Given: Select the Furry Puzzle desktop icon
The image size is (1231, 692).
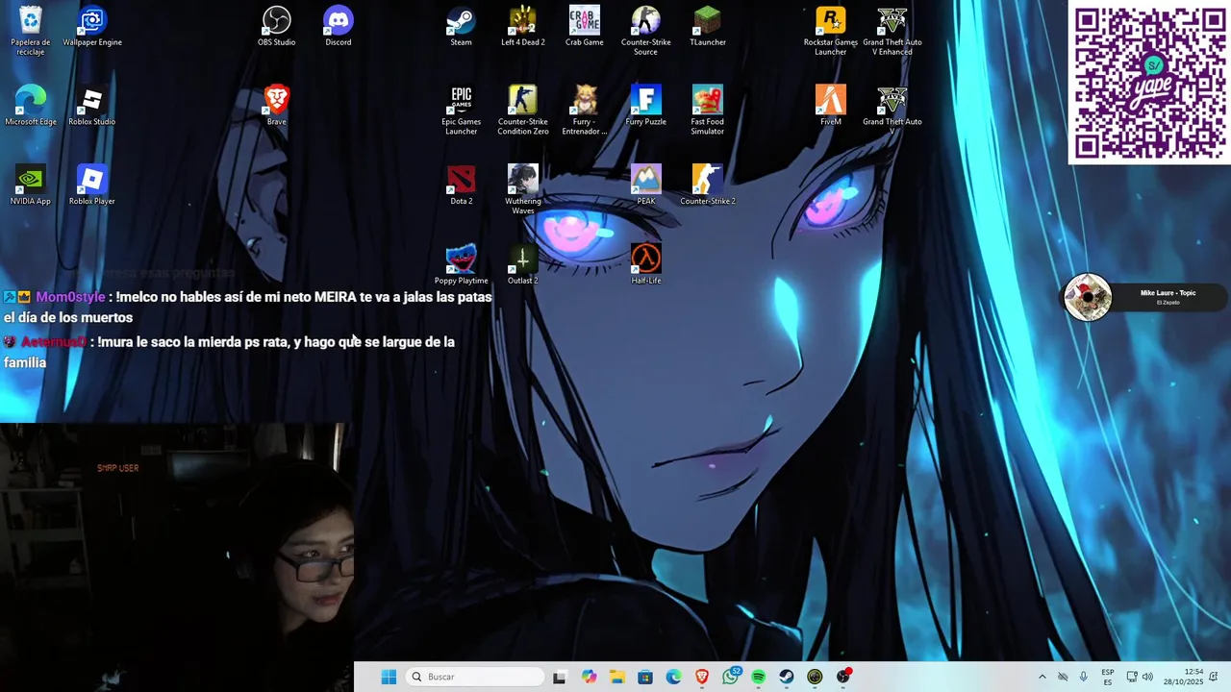Looking at the screenshot, I should [x=646, y=106].
